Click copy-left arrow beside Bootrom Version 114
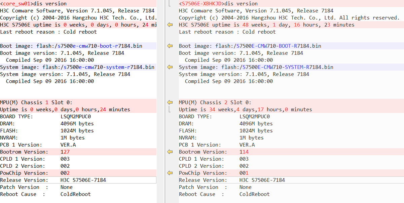 click(170, 152)
